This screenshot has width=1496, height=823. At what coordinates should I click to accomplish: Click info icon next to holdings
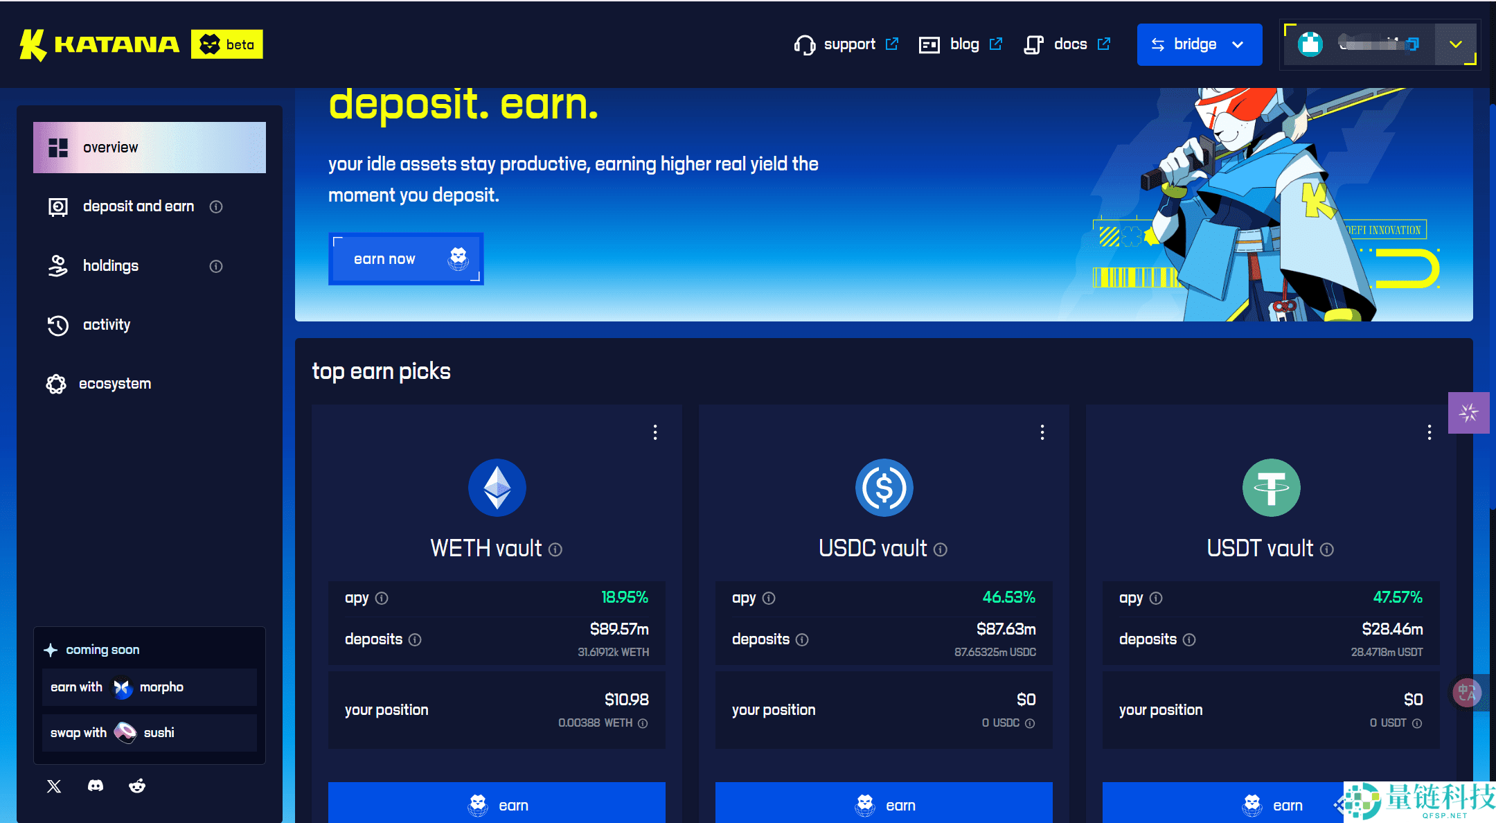tap(216, 266)
